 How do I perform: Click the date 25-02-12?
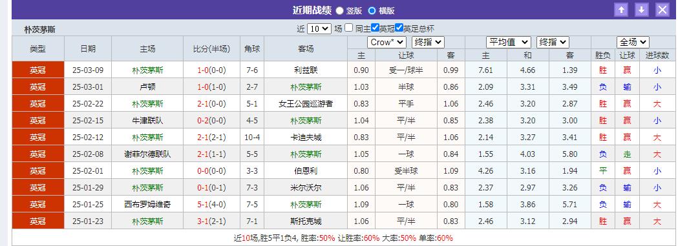pyautogui.click(x=88, y=138)
